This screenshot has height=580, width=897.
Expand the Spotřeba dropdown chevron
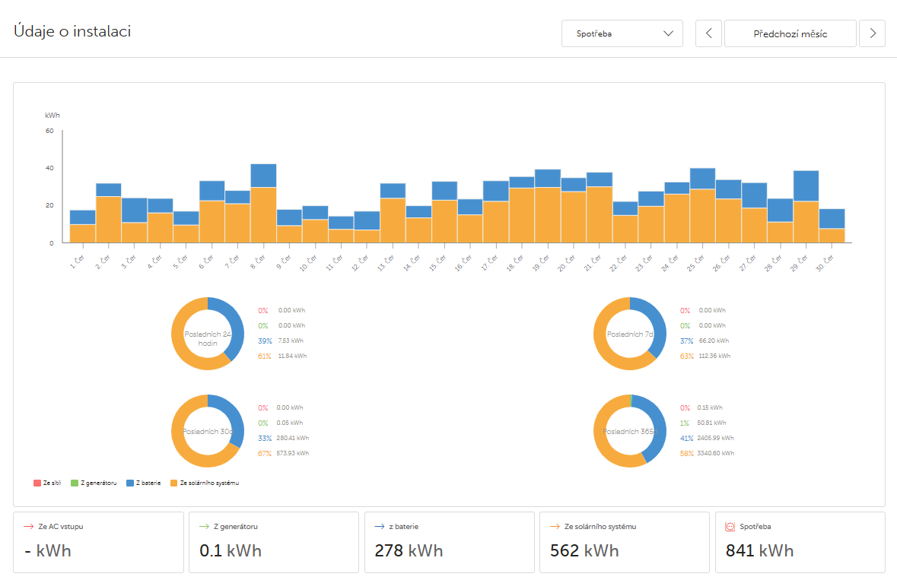[x=668, y=33]
